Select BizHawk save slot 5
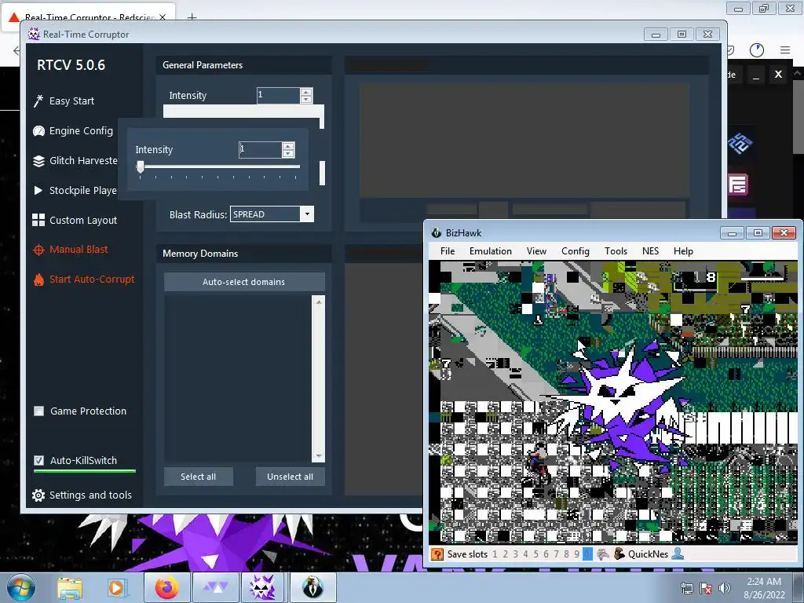 pos(535,554)
